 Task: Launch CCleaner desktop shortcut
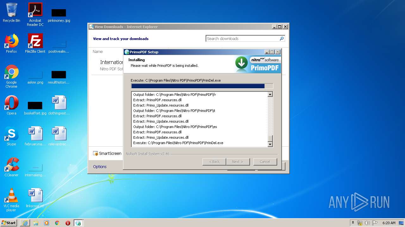pos(11,167)
